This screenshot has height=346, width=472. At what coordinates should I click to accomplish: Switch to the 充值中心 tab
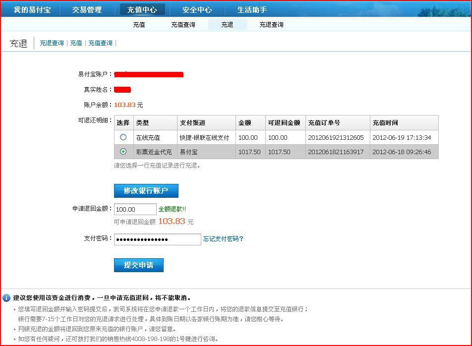click(x=142, y=9)
